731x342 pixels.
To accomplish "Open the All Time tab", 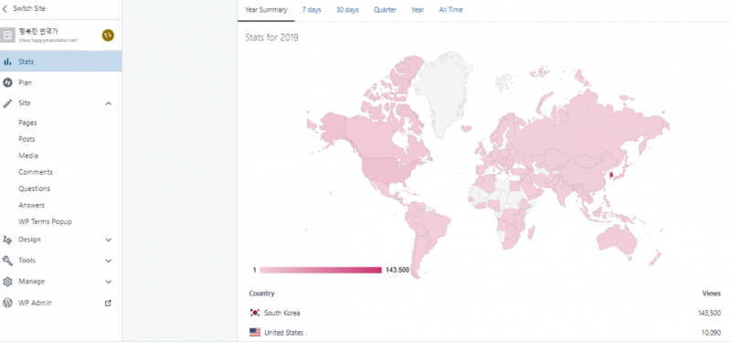I will pos(450,10).
